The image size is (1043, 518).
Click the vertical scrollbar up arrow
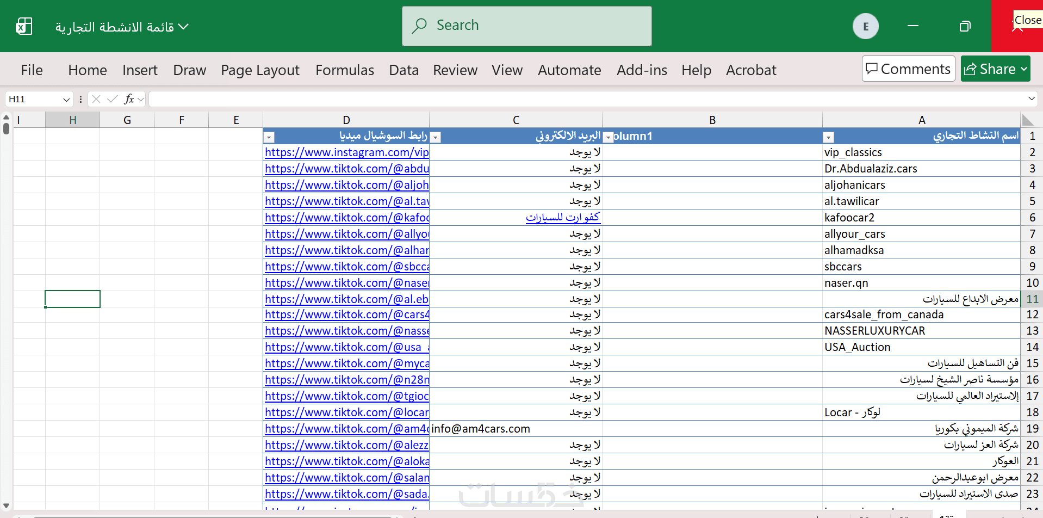(x=6, y=116)
